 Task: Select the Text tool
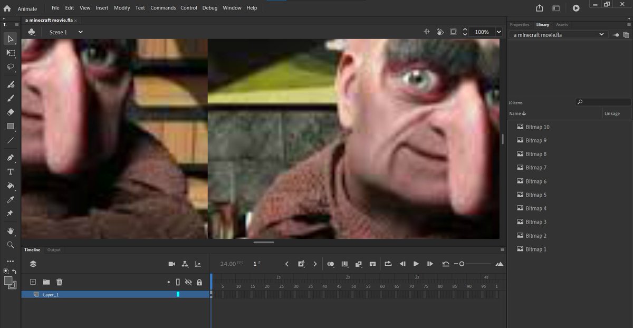point(11,172)
